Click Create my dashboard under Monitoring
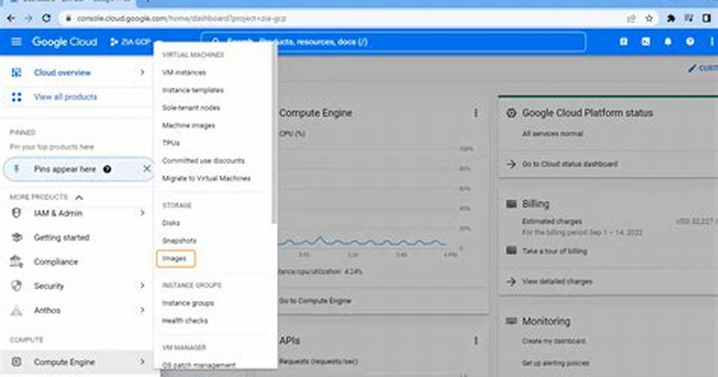Image resolution: width=718 pixels, height=377 pixels. (554, 341)
